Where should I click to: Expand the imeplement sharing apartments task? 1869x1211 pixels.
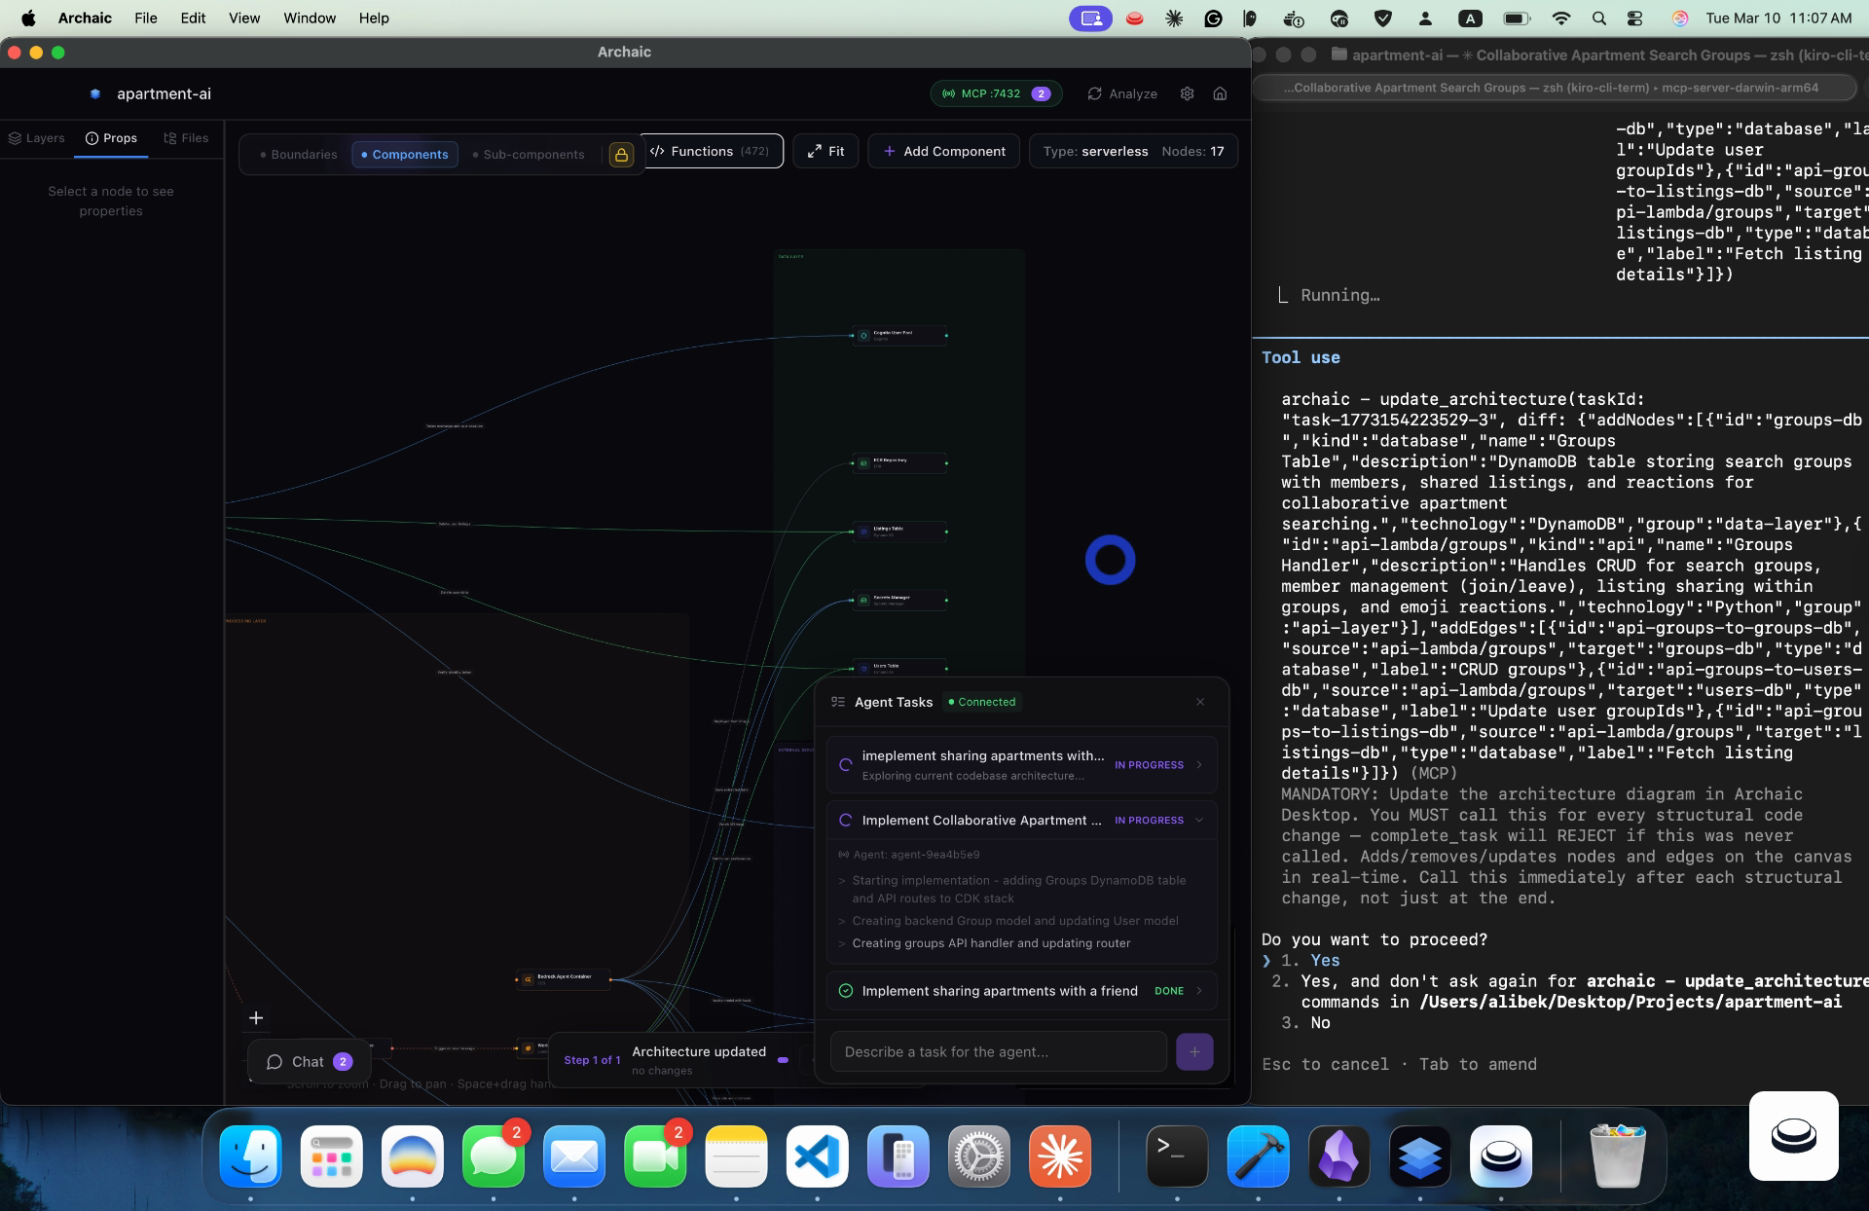[x=1199, y=765]
